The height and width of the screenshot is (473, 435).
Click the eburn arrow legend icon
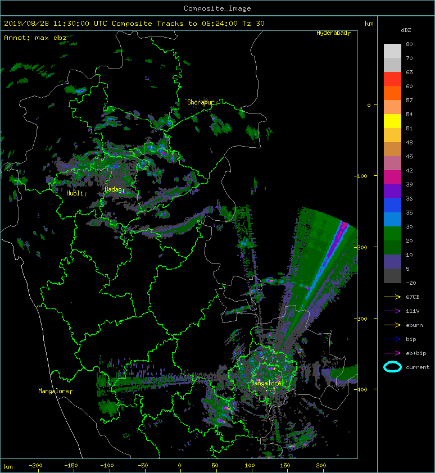pyautogui.click(x=392, y=325)
